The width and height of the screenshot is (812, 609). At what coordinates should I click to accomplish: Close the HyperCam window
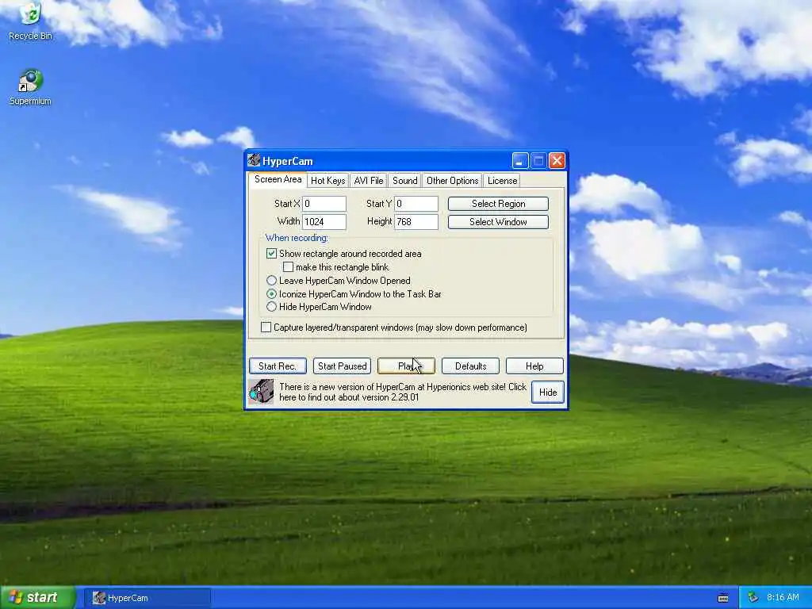pos(557,161)
